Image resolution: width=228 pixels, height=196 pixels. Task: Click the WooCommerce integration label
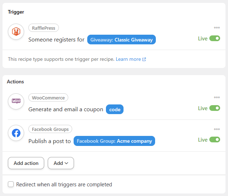(48, 98)
